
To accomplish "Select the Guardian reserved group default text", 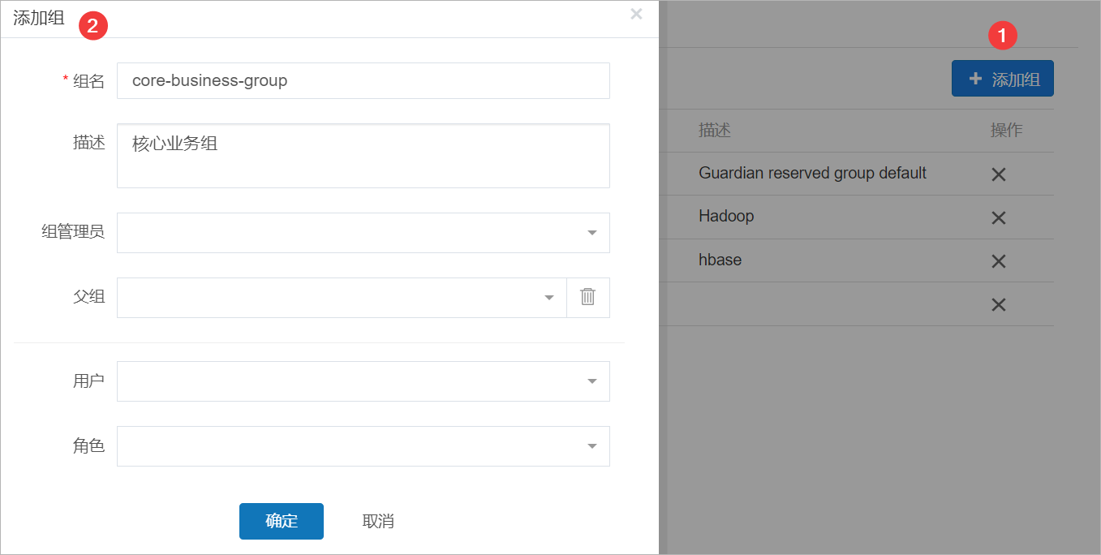I will point(812,173).
